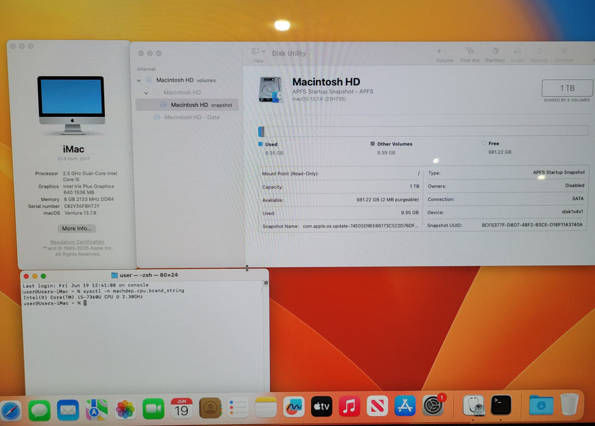
Task: Open Notes from the Dock
Action: point(266,408)
